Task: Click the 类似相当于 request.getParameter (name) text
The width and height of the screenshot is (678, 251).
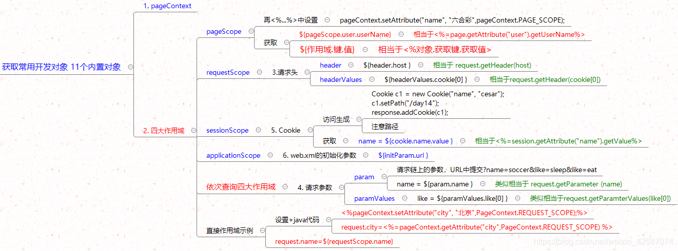Action: tap(558, 184)
